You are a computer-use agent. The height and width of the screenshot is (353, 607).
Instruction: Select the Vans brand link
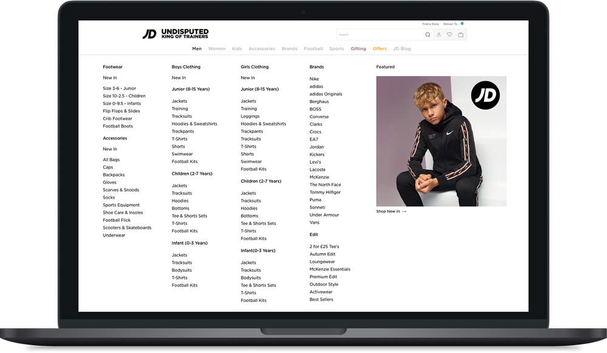pos(314,223)
